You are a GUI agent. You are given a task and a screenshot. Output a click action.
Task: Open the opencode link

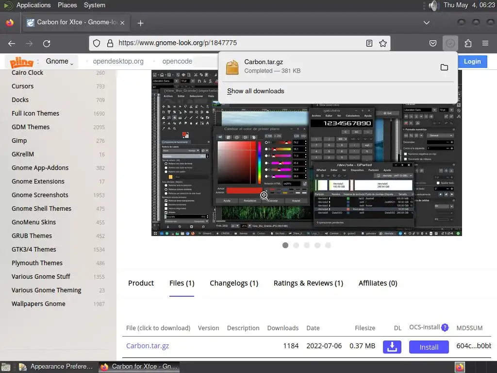point(177,61)
